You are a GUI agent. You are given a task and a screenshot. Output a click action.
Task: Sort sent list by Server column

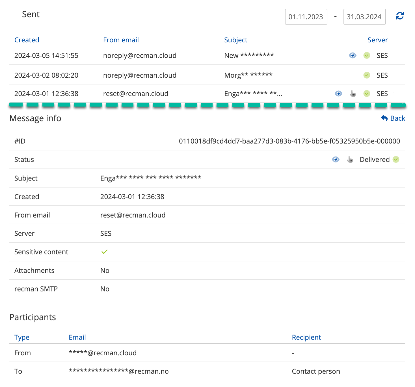point(377,40)
